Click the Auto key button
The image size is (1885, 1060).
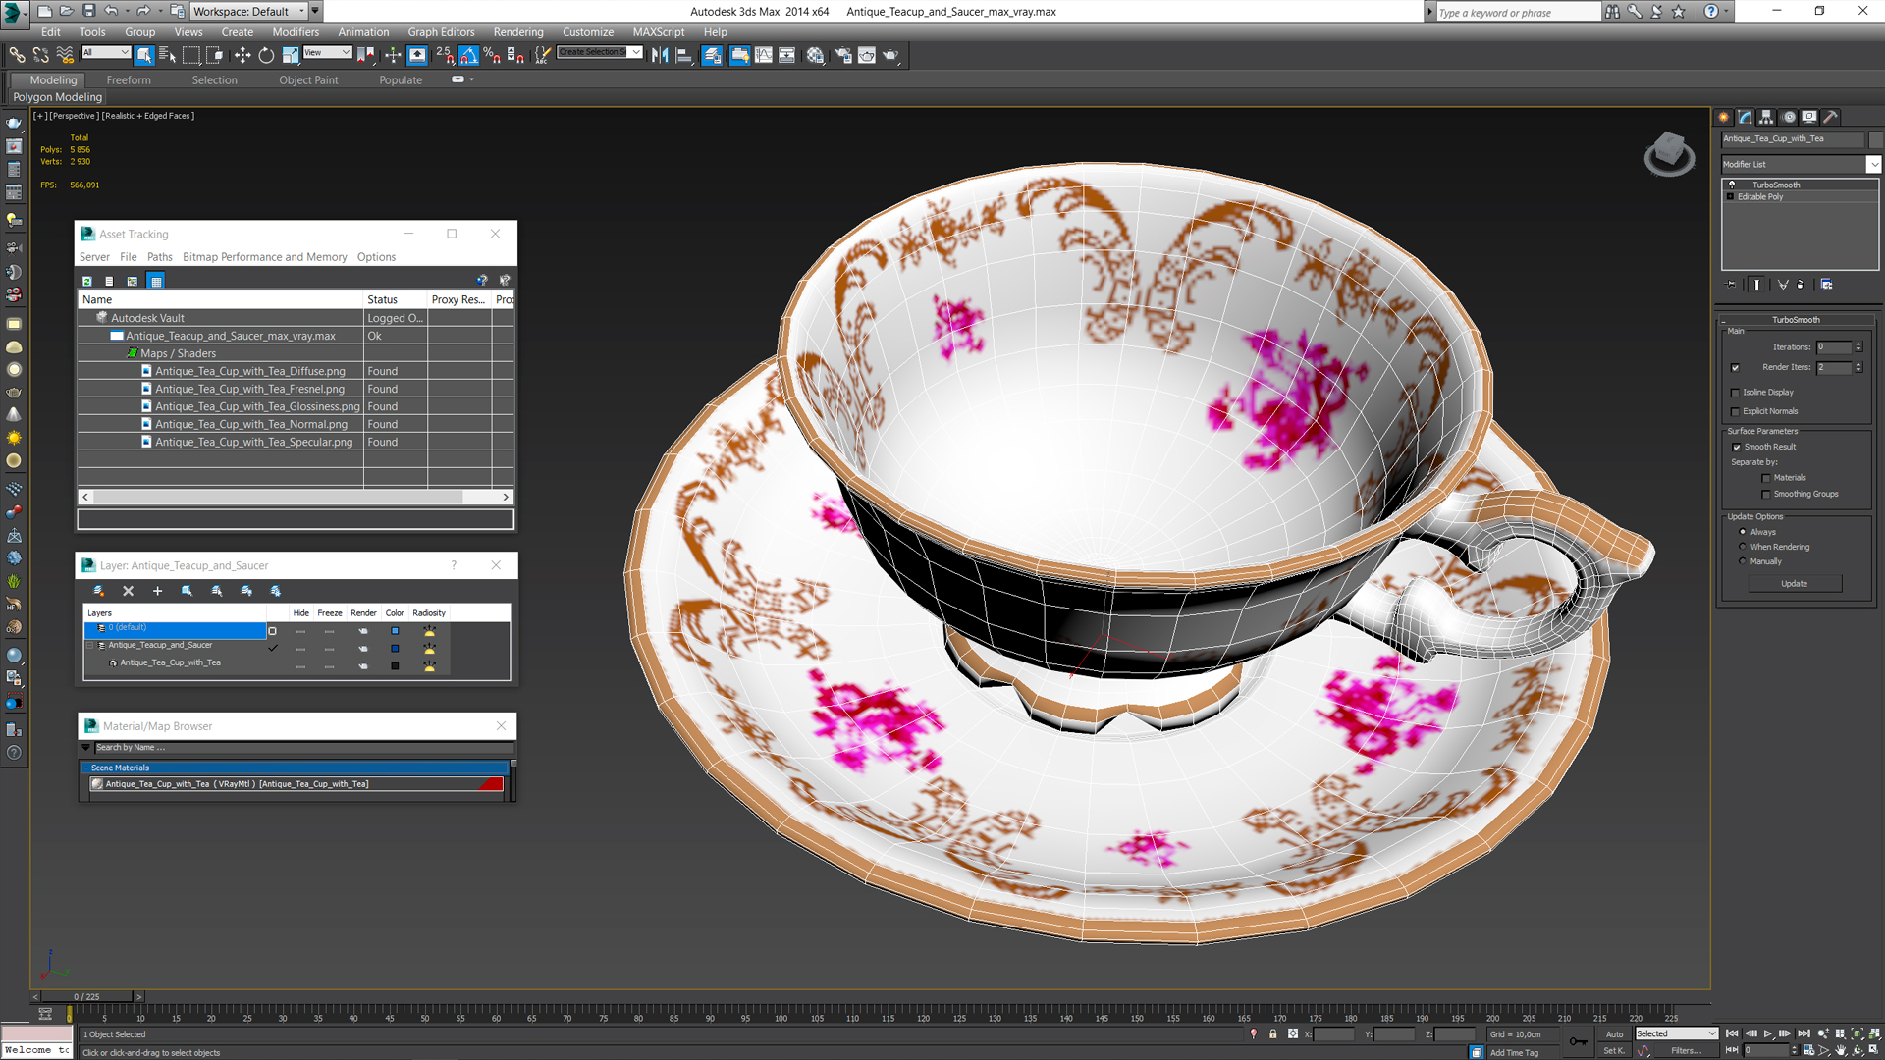click(x=1614, y=1034)
